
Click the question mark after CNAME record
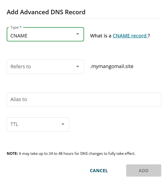(149, 36)
